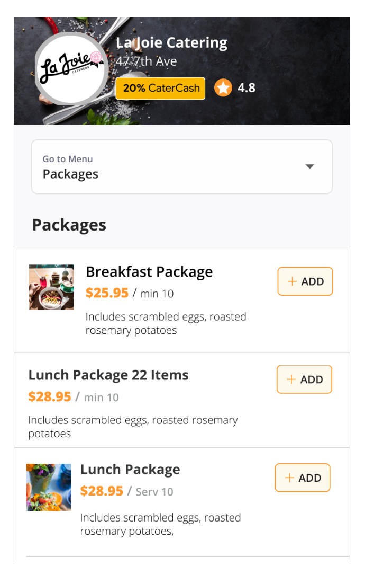The width and height of the screenshot is (365, 583).
Task: Add the Lunch Package serving 10
Action: 302,478
